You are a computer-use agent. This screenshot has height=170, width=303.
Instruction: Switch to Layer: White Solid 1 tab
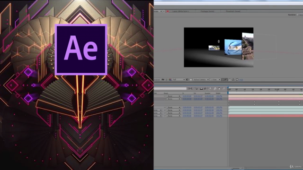181,11
